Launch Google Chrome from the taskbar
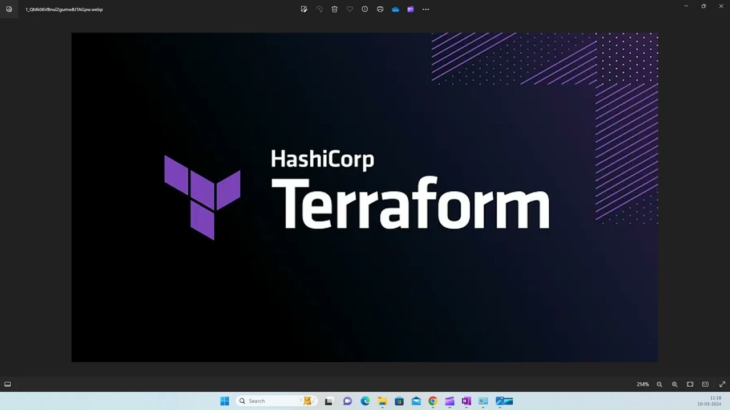Image resolution: width=730 pixels, height=410 pixels. click(433, 401)
